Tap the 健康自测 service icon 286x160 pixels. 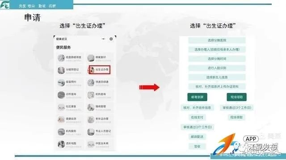click(61, 120)
